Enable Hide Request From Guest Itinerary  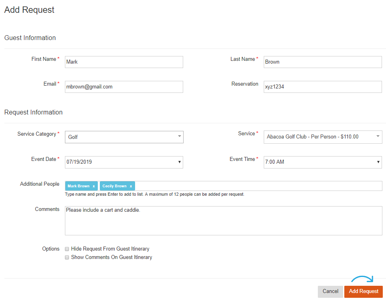67,249
